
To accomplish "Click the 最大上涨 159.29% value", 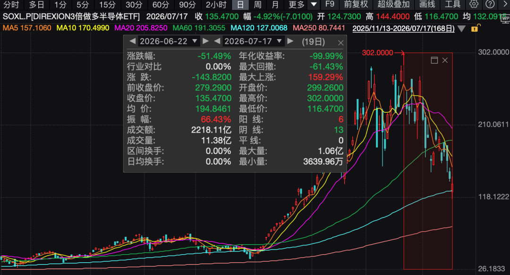I will click(x=326, y=77).
